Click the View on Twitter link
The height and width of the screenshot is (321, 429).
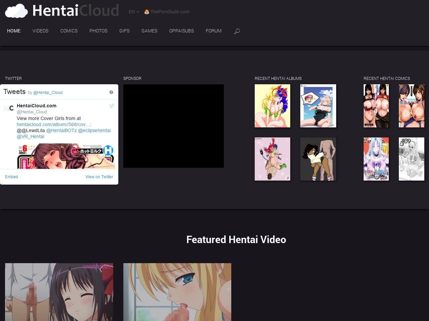[x=99, y=177]
